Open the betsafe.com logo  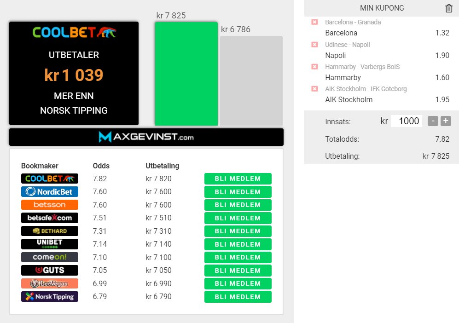(49, 218)
